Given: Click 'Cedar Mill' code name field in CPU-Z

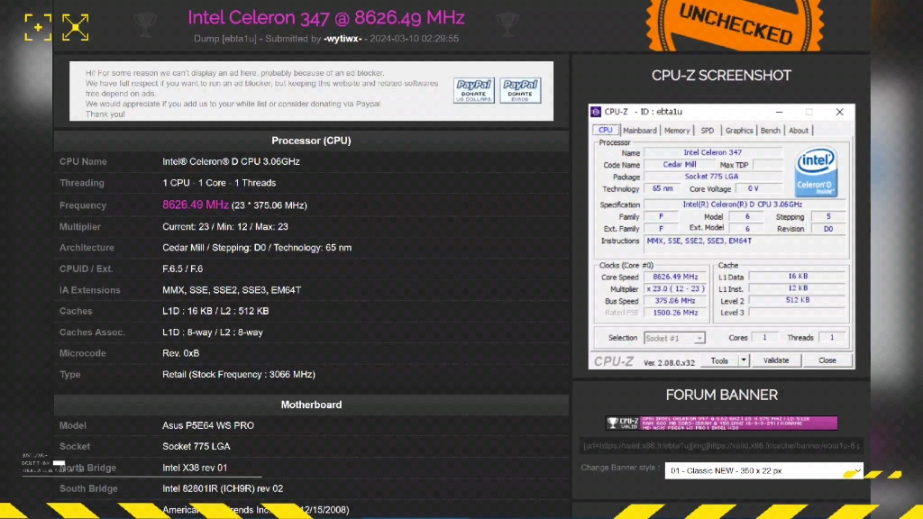Looking at the screenshot, I should [x=680, y=165].
